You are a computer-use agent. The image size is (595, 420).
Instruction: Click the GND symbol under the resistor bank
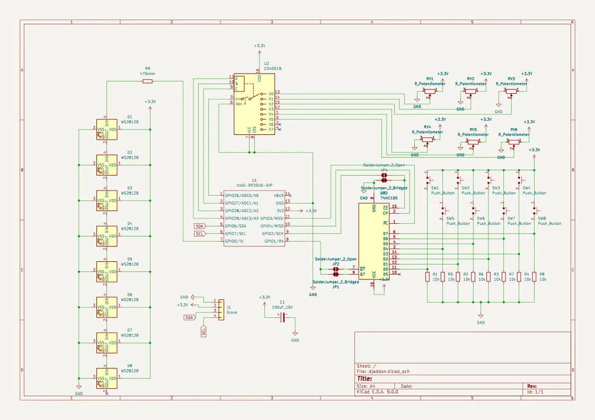481,318
